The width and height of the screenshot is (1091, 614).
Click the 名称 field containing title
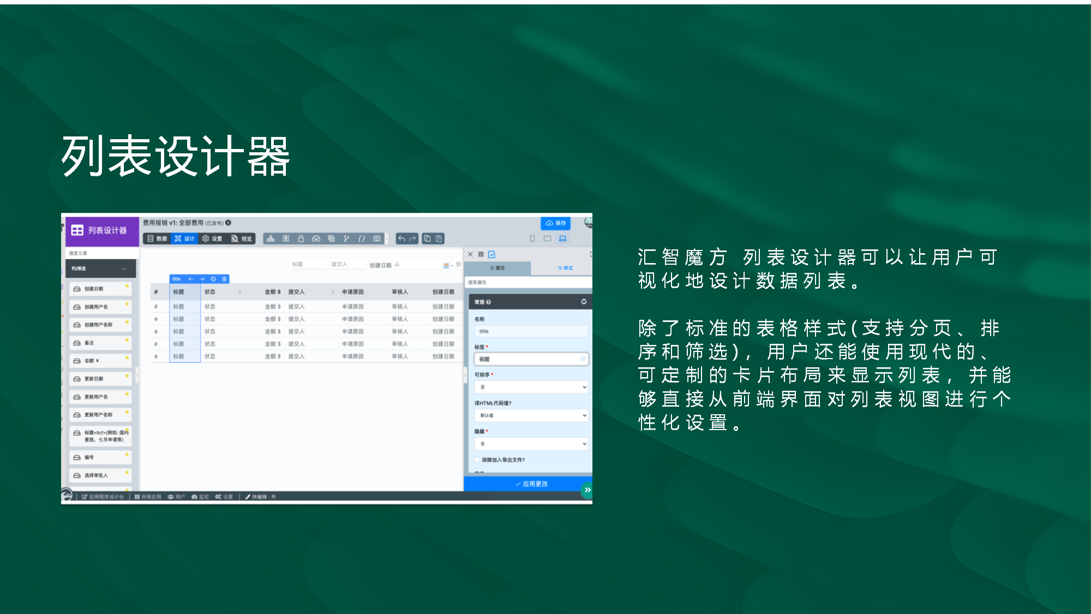[531, 331]
